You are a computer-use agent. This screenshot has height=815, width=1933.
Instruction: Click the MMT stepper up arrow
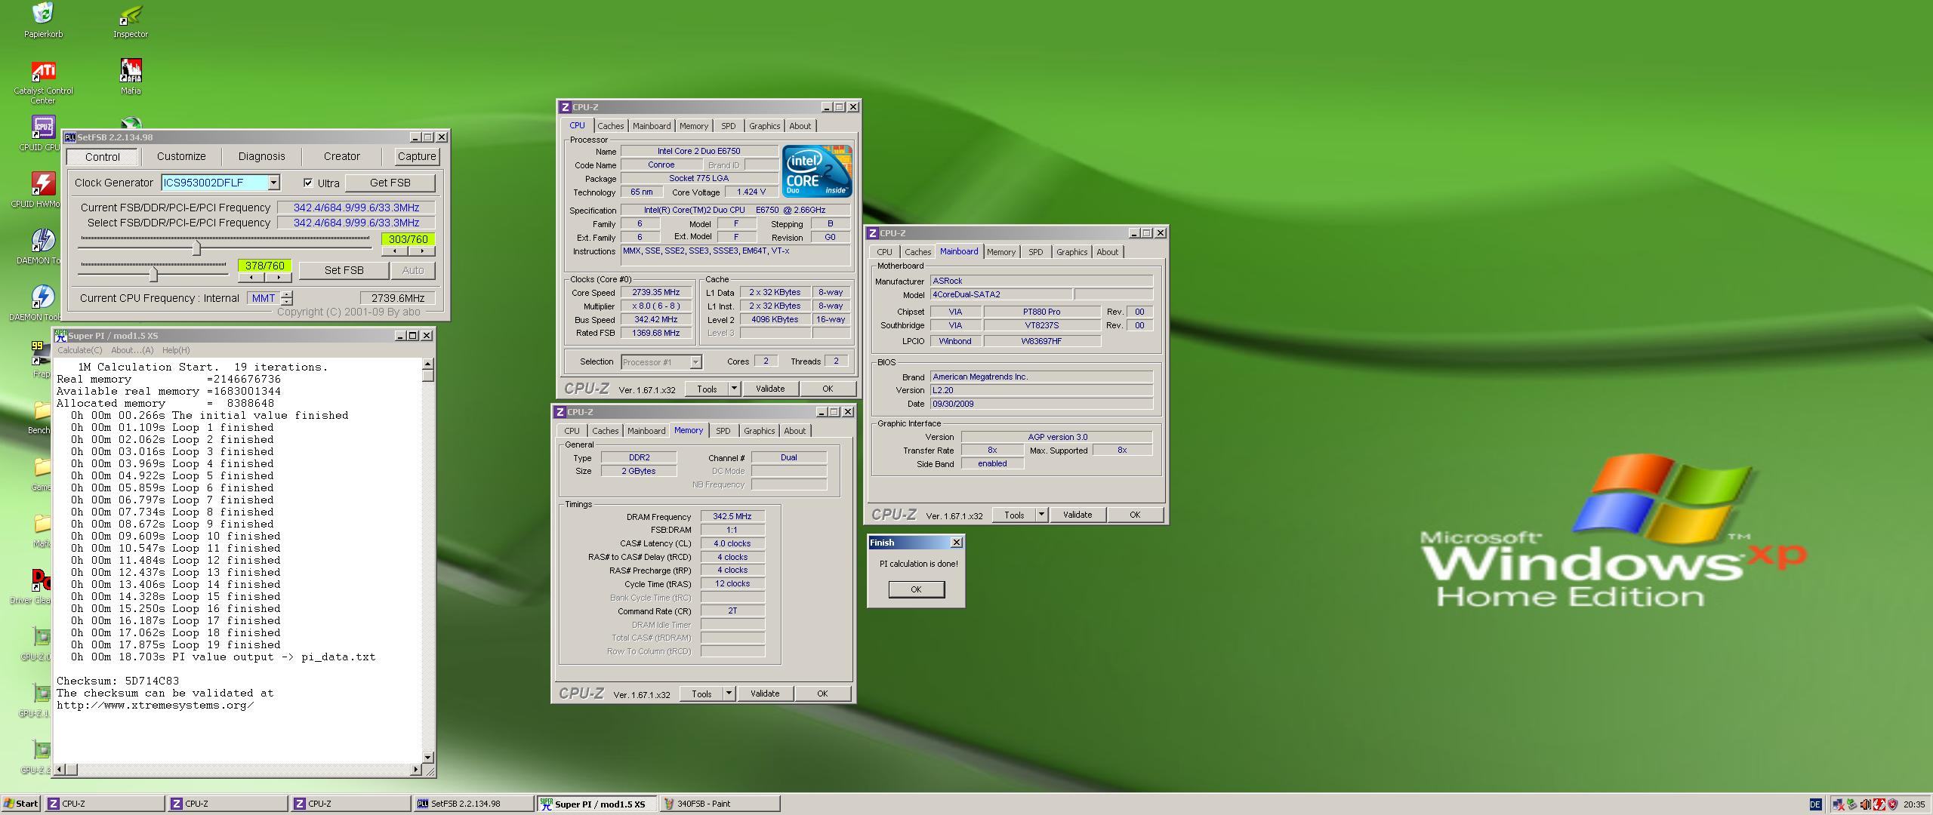click(287, 294)
